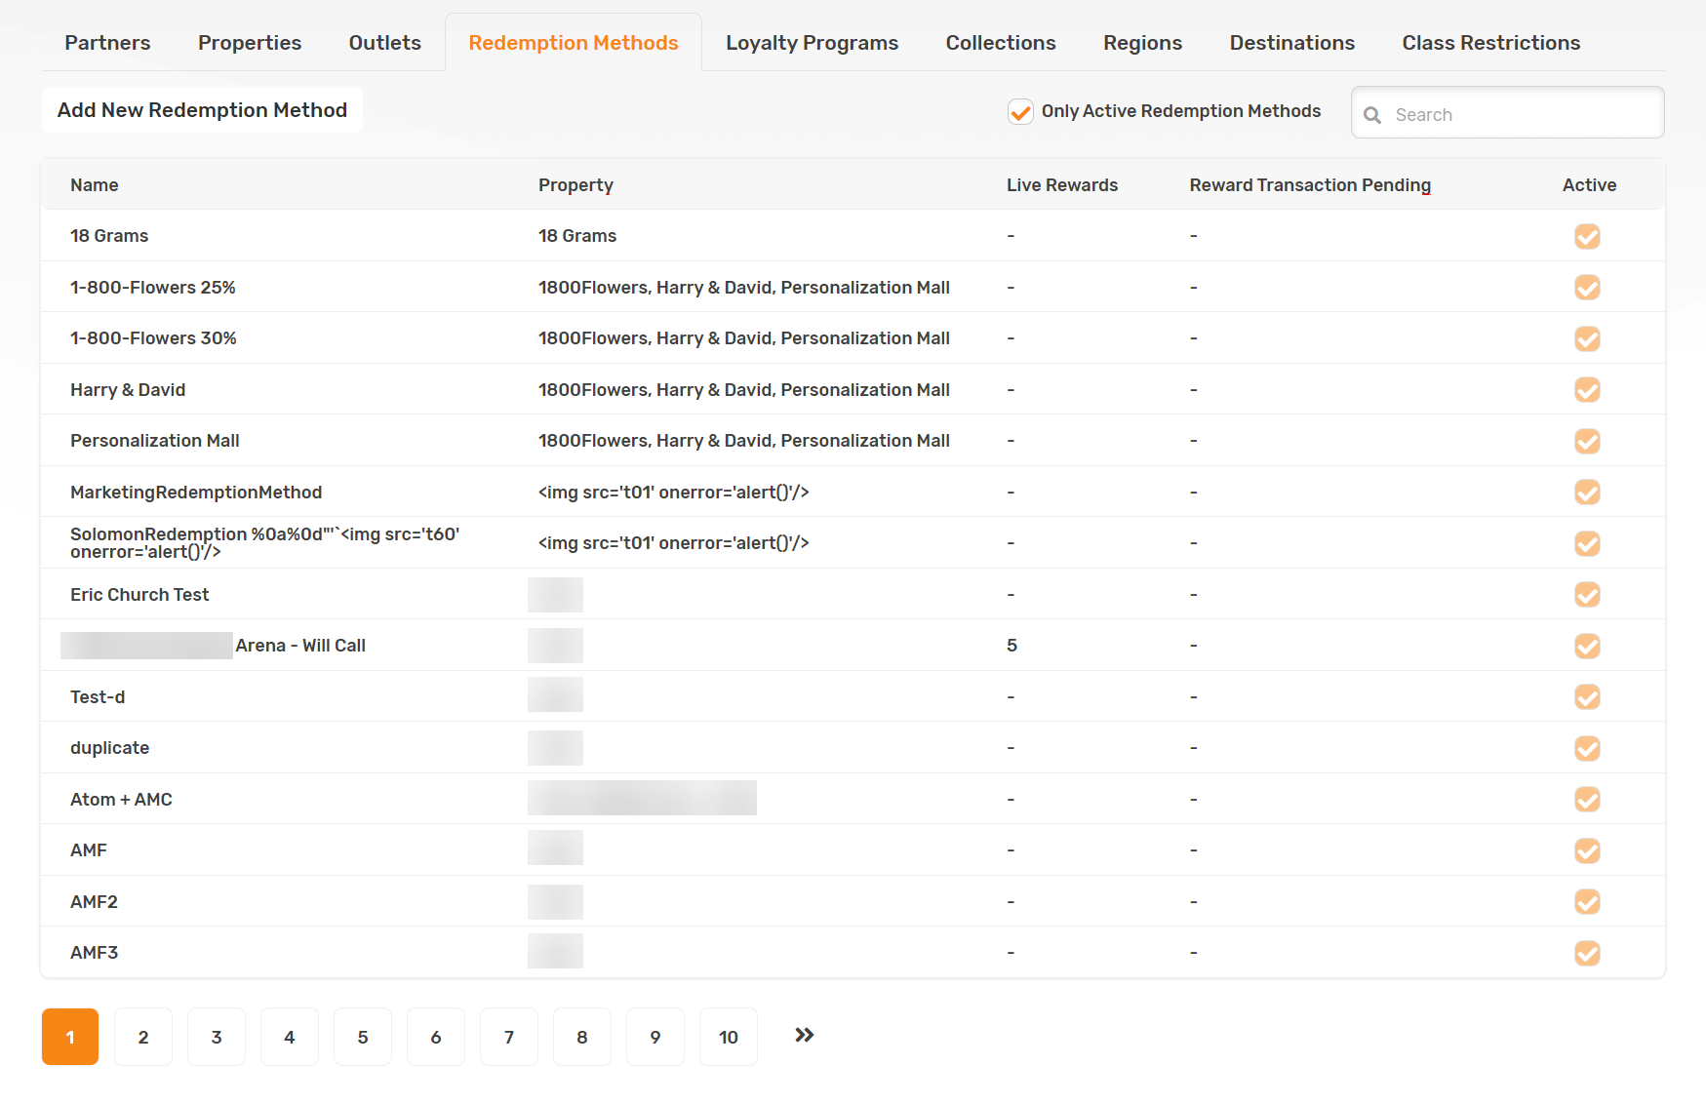Viewport: 1706px width, 1105px height.
Task: Go to page 2 of results
Action: click(143, 1037)
